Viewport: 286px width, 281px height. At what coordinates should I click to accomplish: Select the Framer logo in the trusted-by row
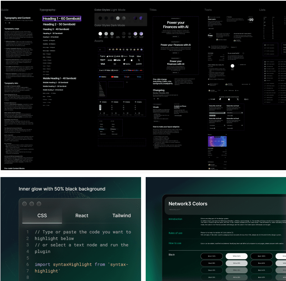pos(220,99)
